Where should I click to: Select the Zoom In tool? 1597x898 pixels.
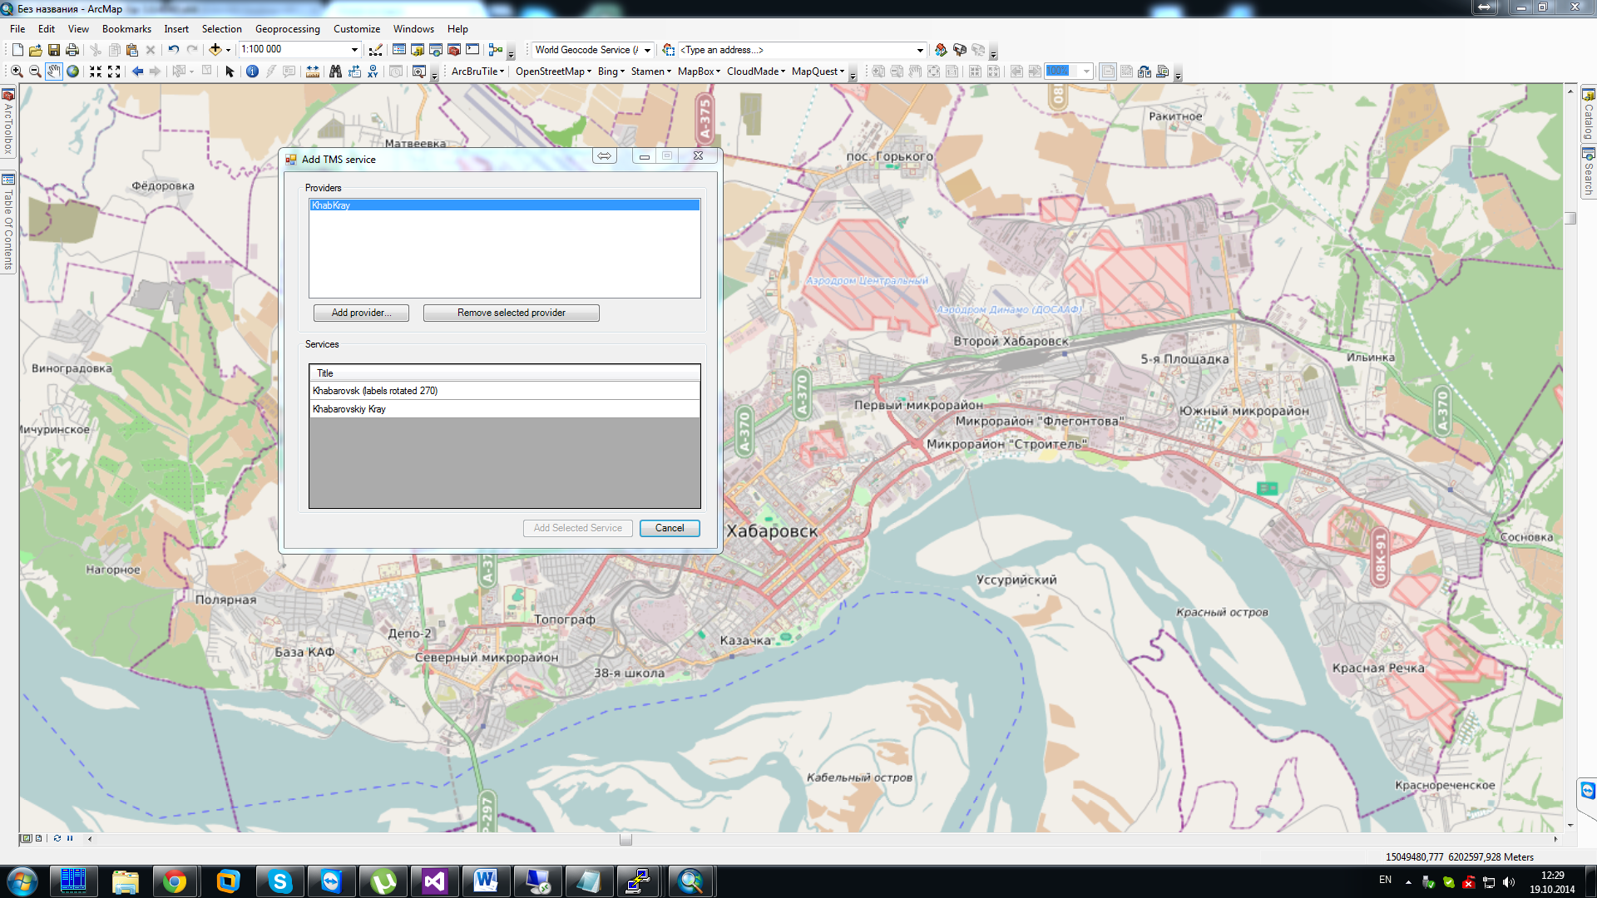coord(17,72)
